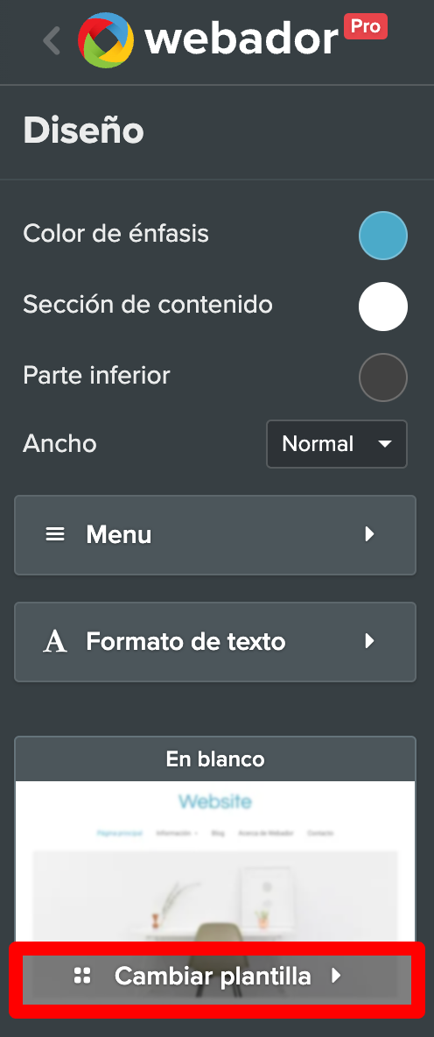Open the white Sección de contenido swatch
The height and width of the screenshot is (1037, 434).
coord(383,307)
